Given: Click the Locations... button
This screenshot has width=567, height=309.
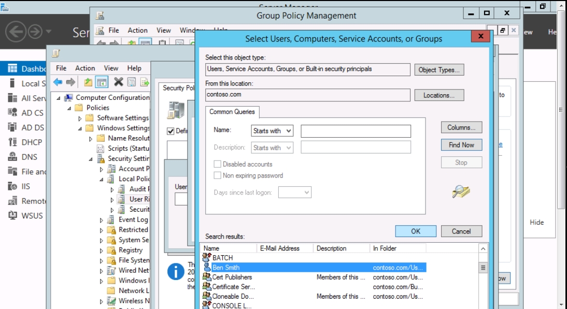Looking at the screenshot, I should [439, 95].
